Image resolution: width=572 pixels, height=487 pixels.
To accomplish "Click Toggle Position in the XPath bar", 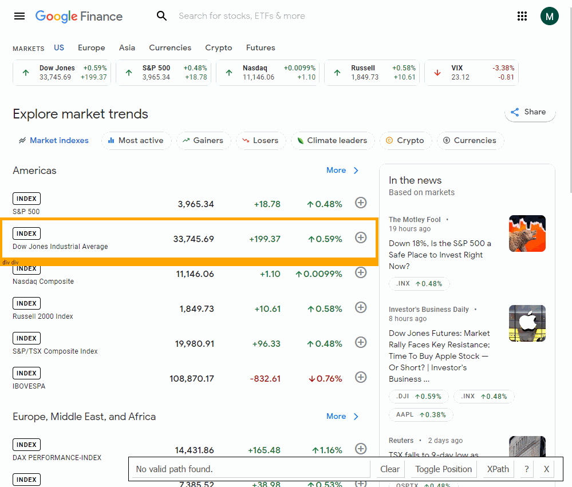I will [444, 469].
